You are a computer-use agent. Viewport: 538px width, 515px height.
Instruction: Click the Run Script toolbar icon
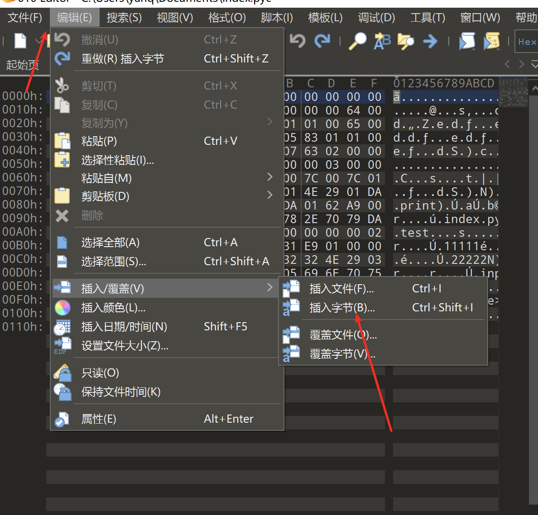(467, 41)
